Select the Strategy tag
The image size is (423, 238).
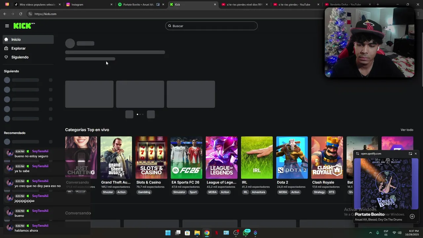pos(319,192)
